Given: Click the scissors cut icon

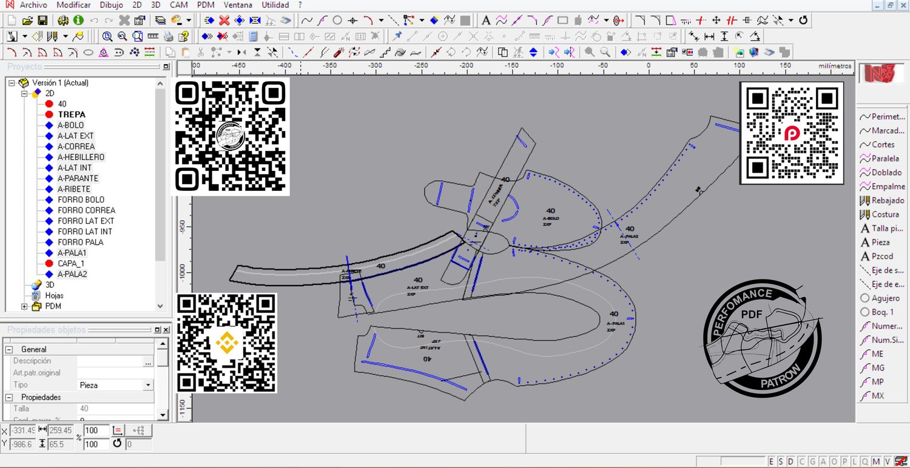Looking at the screenshot, I should (200, 52).
